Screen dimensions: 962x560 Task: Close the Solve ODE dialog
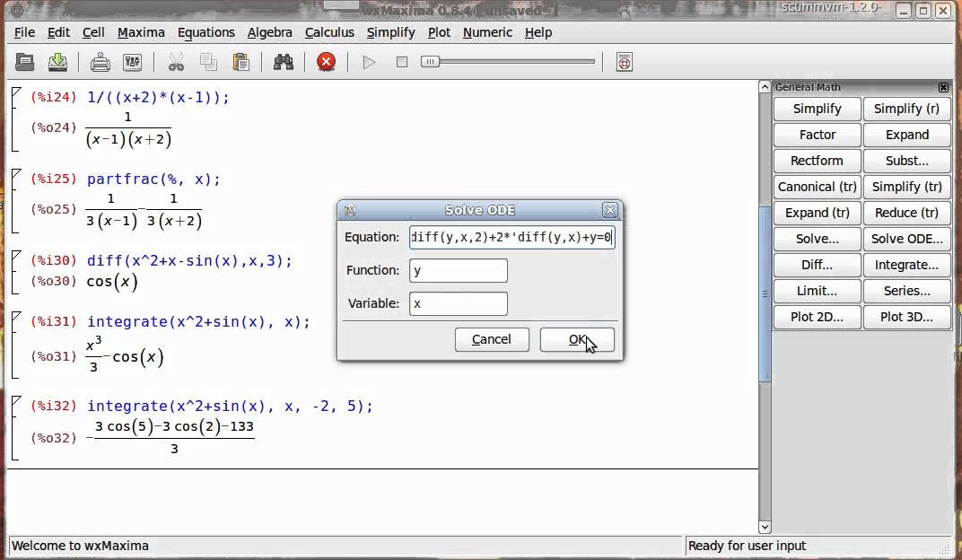pyautogui.click(x=610, y=210)
